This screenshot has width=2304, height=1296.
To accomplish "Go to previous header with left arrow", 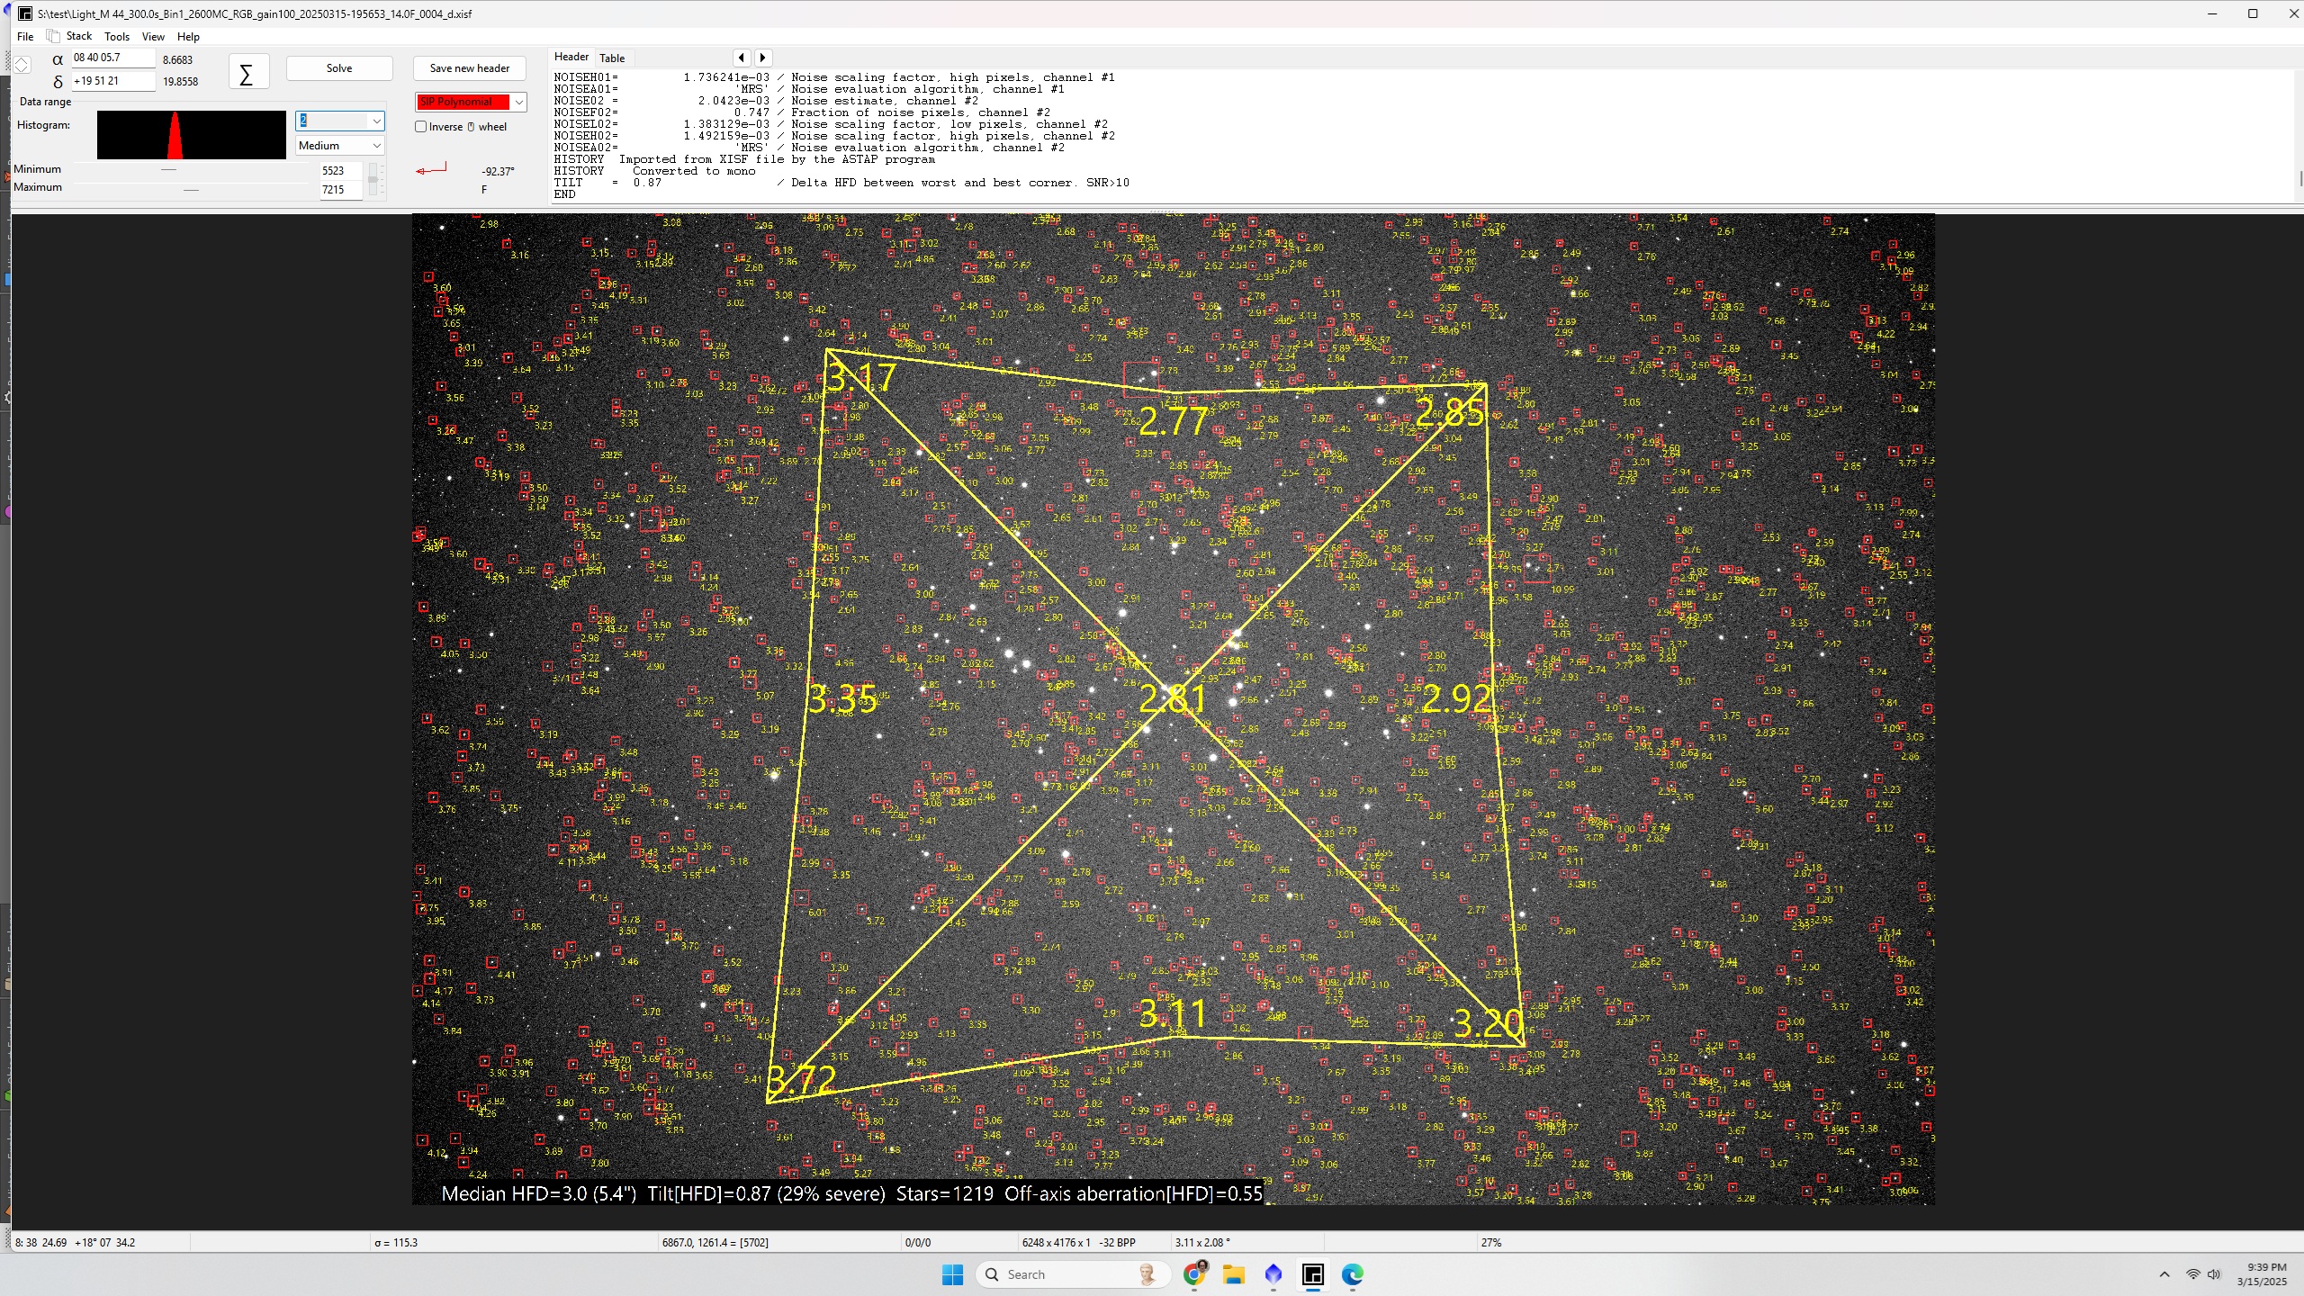I will click(x=742, y=58).
